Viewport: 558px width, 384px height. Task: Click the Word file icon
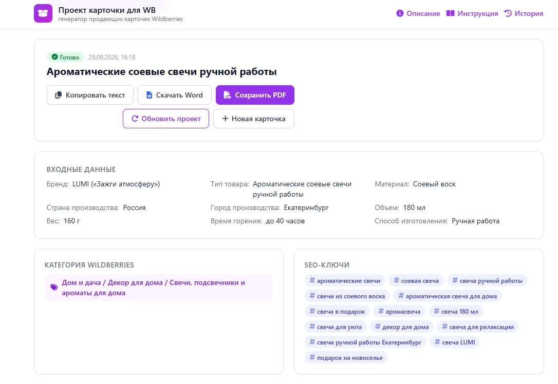(x=150, y=95)
